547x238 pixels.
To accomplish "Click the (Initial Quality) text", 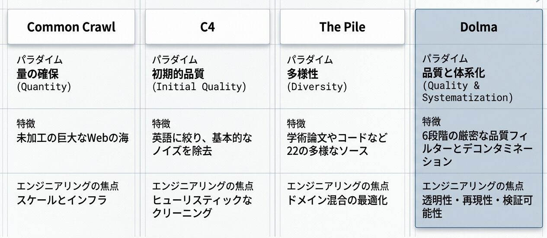I will pos(199,87).
